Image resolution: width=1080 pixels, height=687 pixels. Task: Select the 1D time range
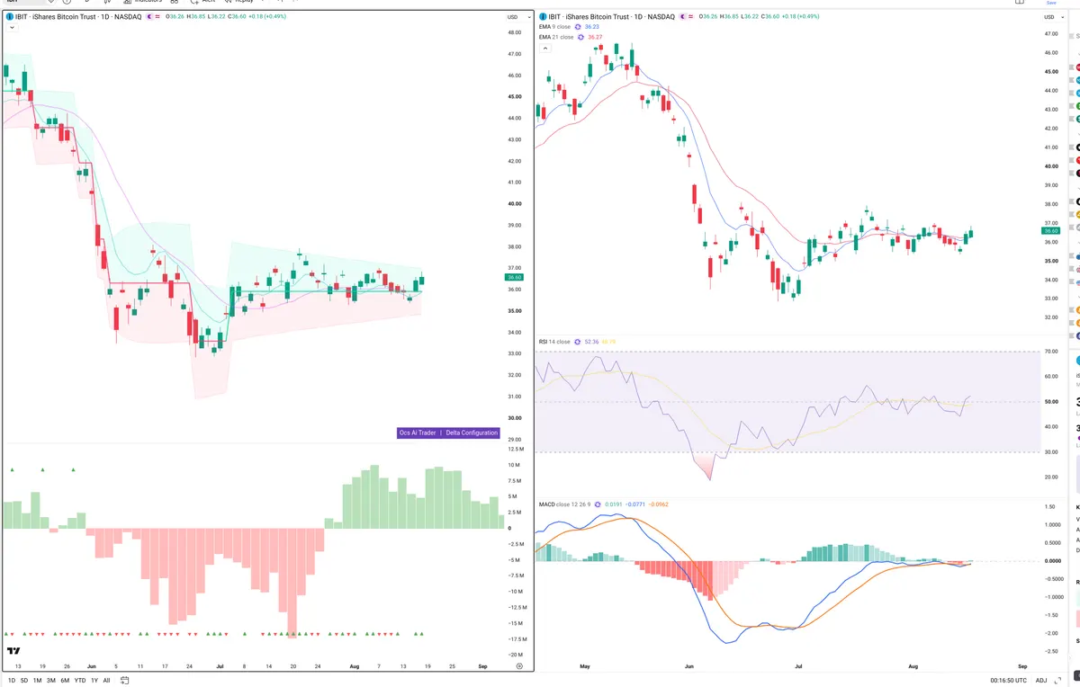point(11,681)
